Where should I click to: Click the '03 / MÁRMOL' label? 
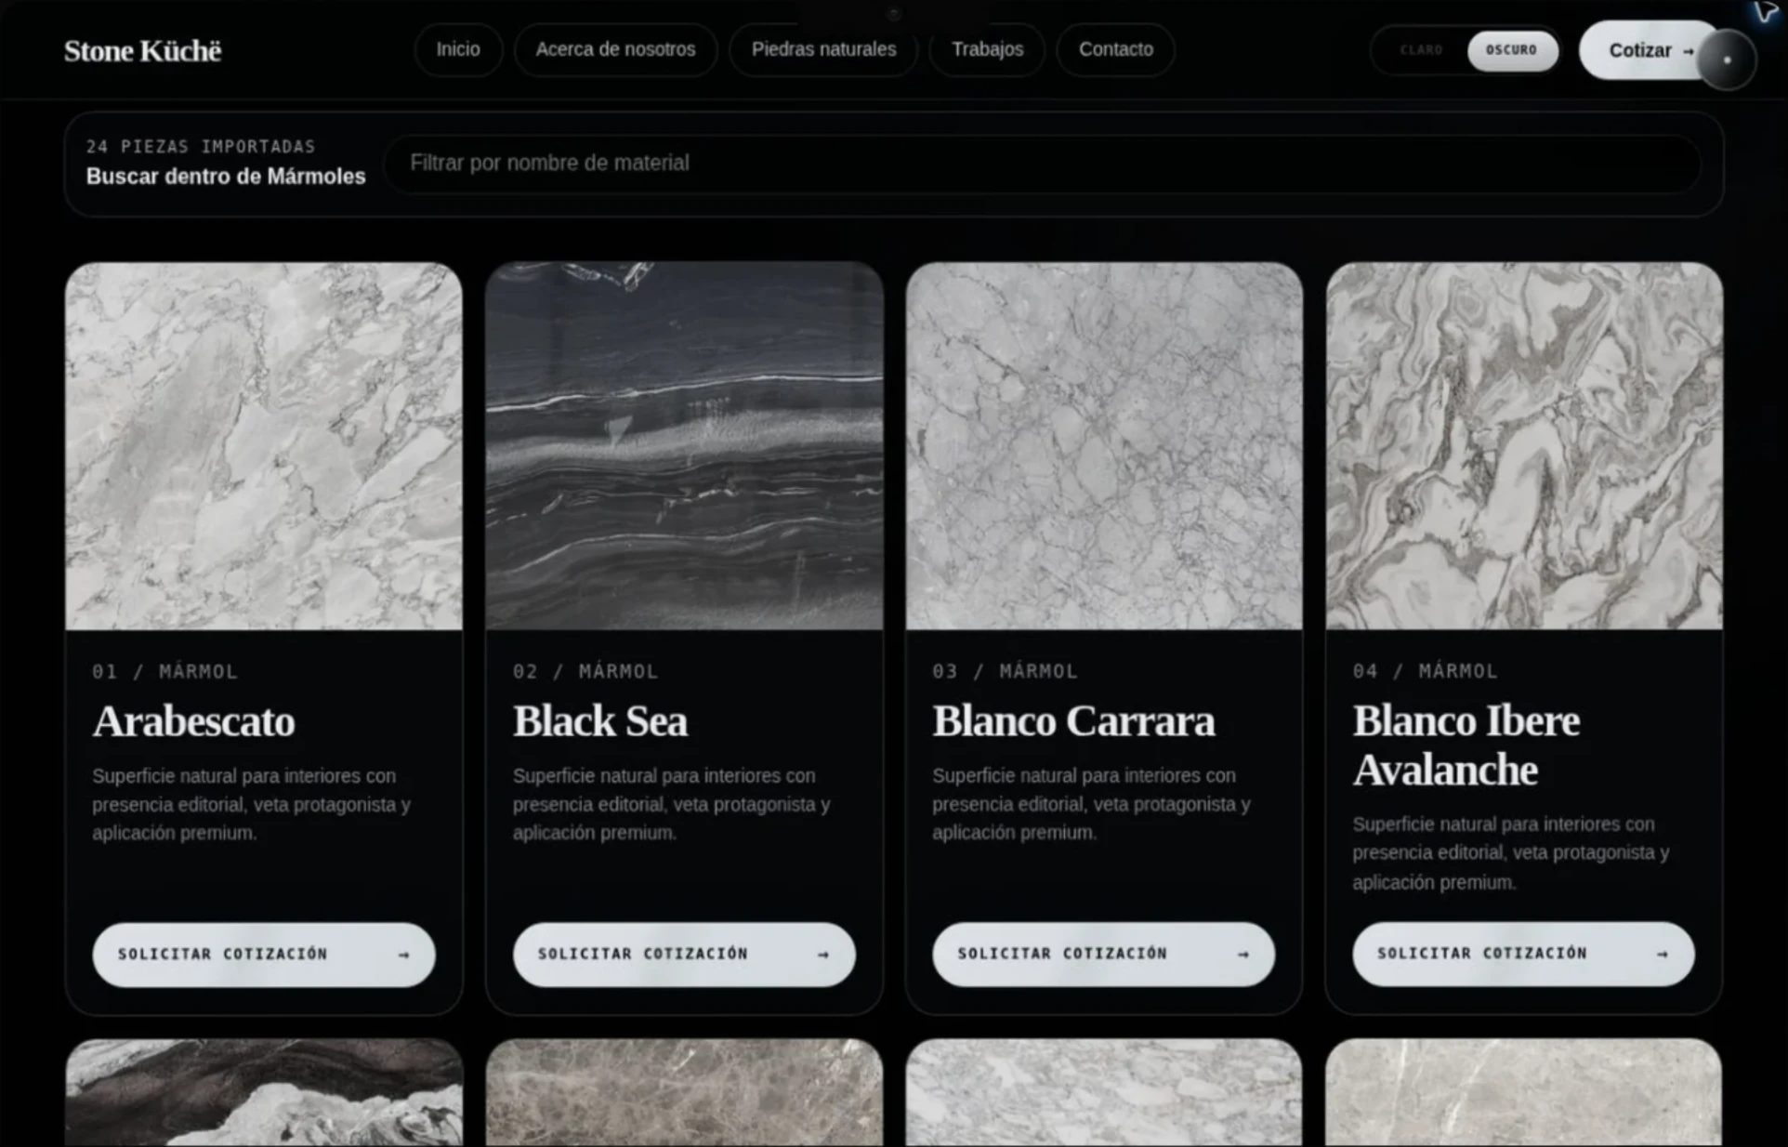(x=1006, y=671)
